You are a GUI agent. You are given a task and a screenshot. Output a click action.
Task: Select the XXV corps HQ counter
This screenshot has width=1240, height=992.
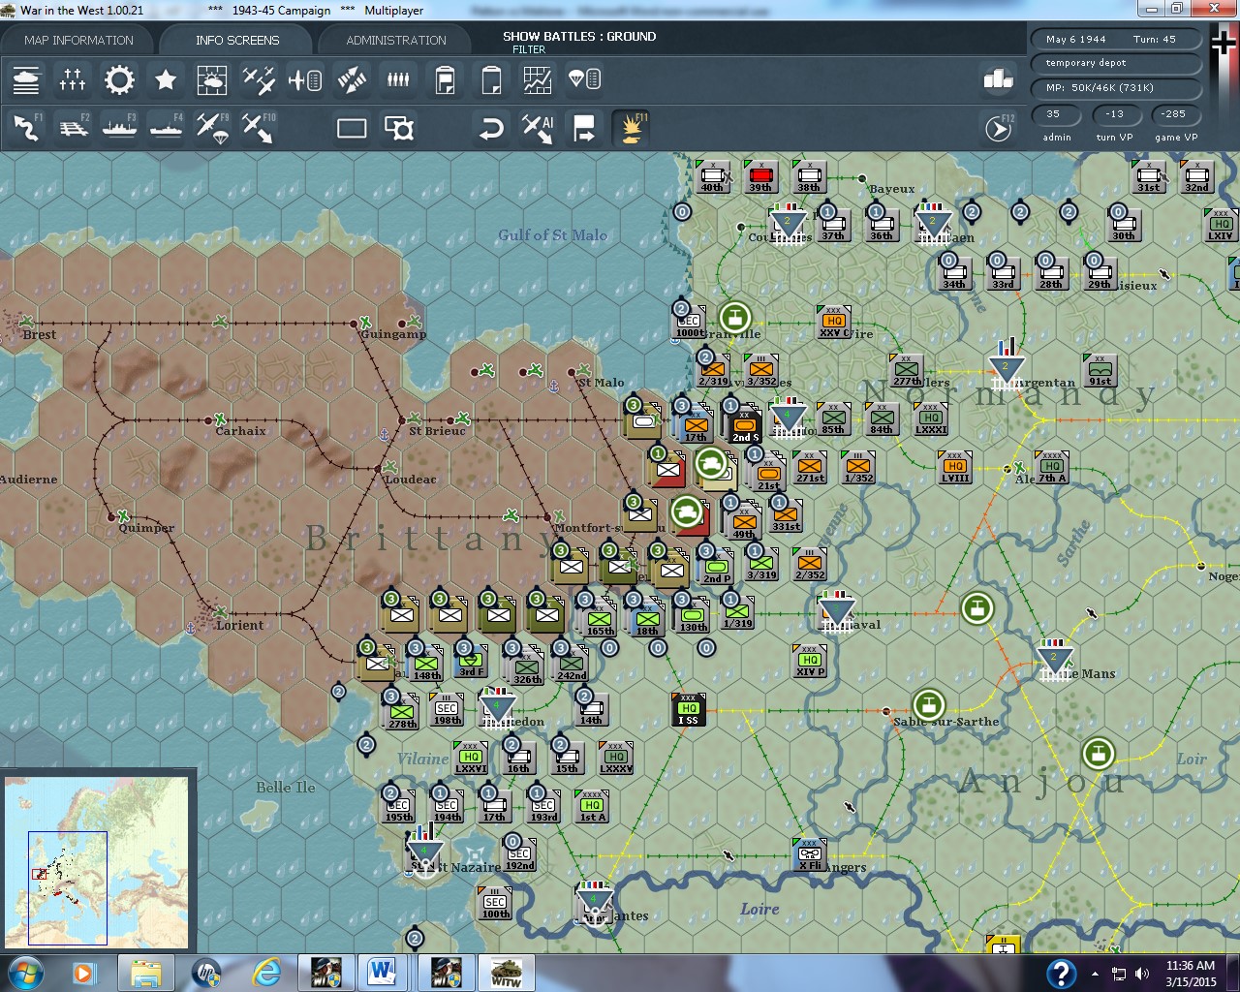coord(834,322)
